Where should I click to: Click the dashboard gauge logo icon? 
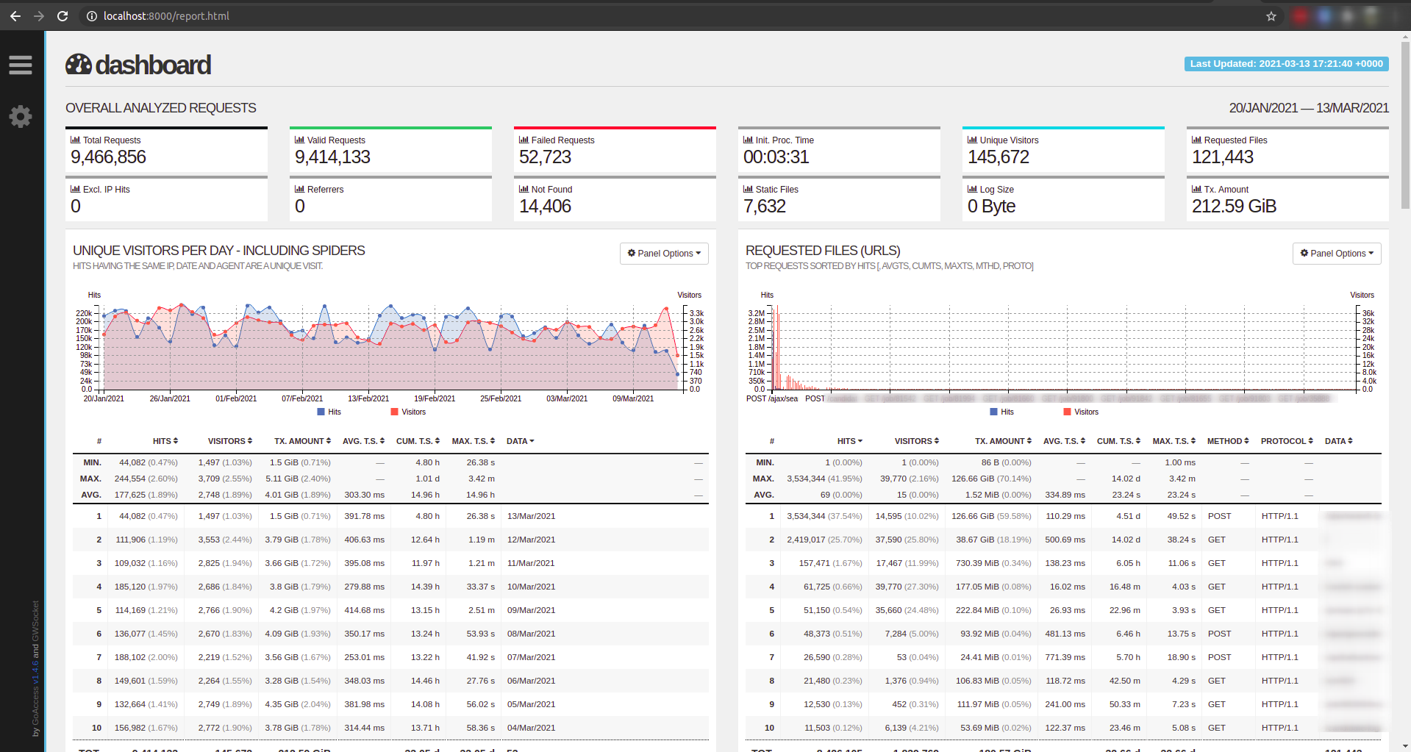79,65
